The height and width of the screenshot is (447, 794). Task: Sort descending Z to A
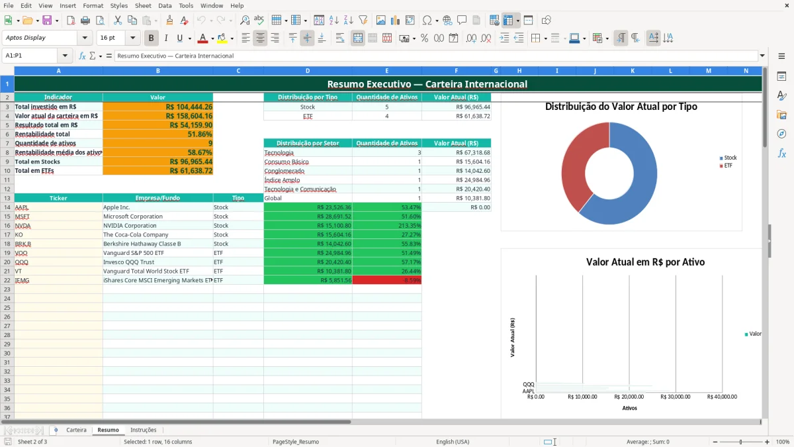348,21
